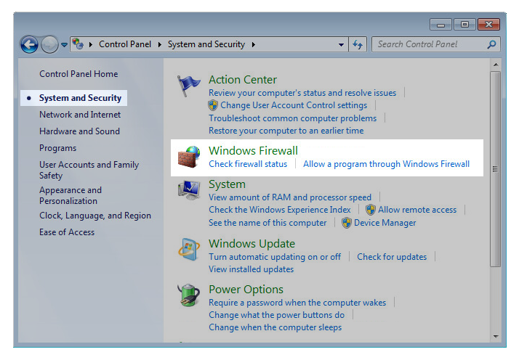Click shield icon beside Allow remote access

371,210
